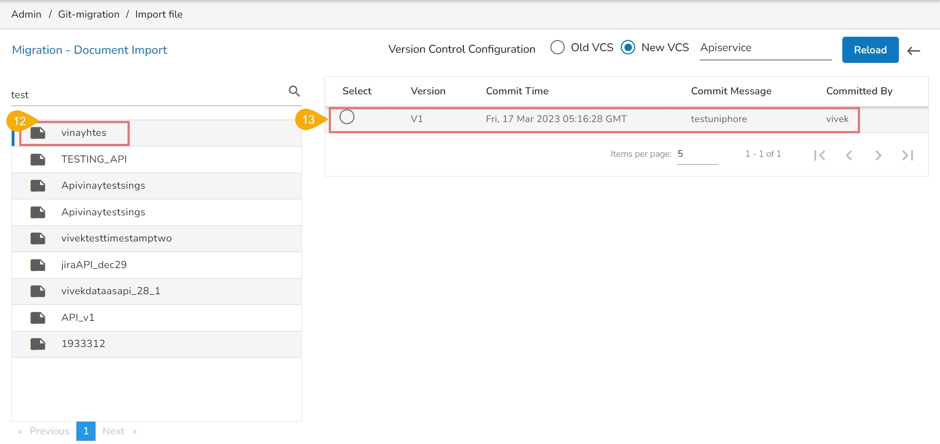Open Git-migration breadcrumb link
The height and width of the screenshot is (444, 940).
pos(89,14)
